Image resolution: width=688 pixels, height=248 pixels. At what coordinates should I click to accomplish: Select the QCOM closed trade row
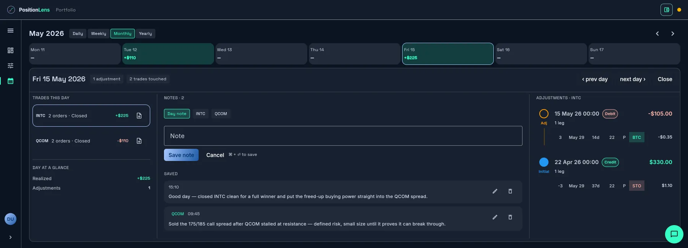pyautogui.click(x=91, y=141)
